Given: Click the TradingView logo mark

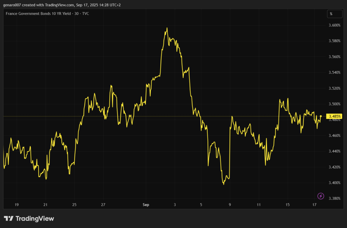Looking at the screenshot, I should coord(8,219).
